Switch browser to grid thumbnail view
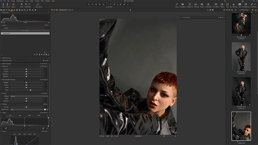Screen dimensions: 258x145 [x=227, y=10]
